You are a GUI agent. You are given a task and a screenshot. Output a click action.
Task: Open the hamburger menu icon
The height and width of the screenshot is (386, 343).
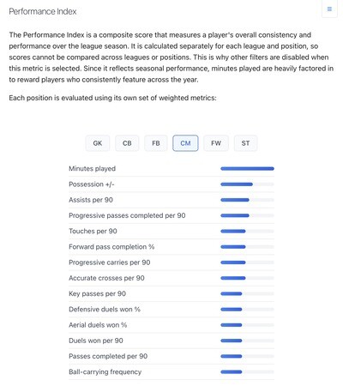329,9
